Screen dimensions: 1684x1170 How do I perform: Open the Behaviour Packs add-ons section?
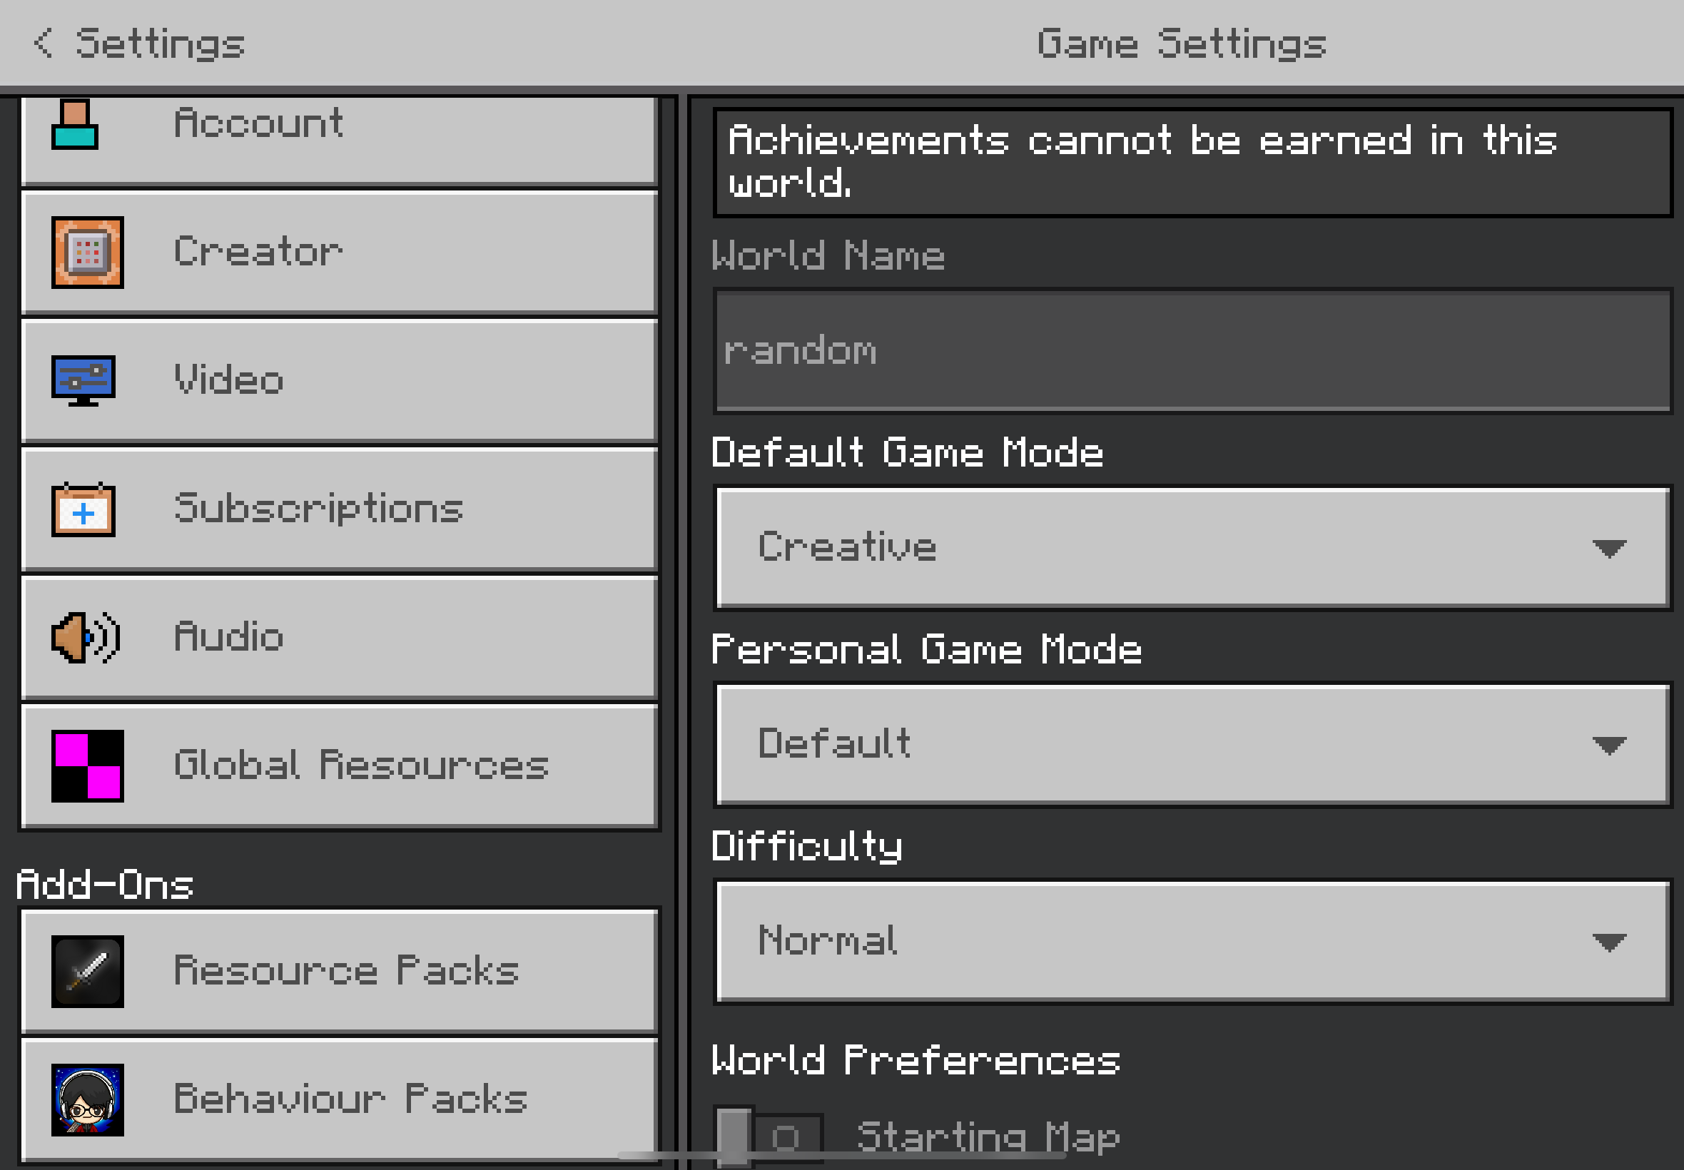pos(339,1099)
